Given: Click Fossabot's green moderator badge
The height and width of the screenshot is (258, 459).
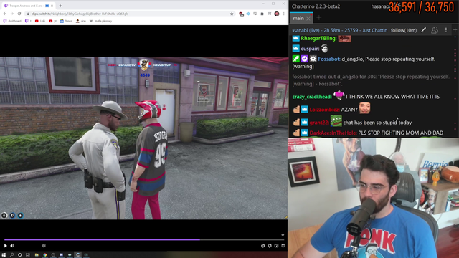Looking at the screenshot, I should (296, 59).
